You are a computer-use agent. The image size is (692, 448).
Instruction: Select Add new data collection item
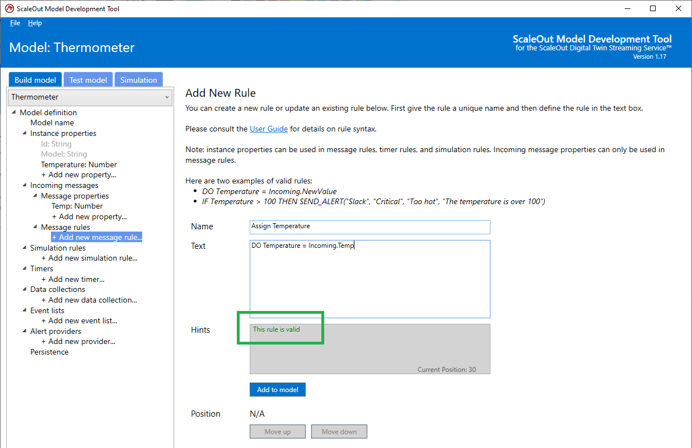pos(89,300)
